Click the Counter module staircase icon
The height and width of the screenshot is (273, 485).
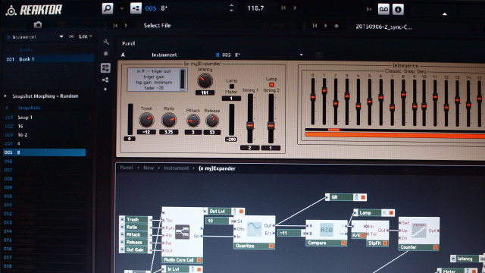point(419,231)
